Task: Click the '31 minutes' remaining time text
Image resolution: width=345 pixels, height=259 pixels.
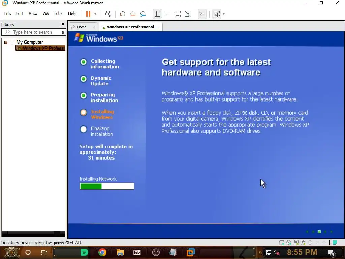Action: 101,158
